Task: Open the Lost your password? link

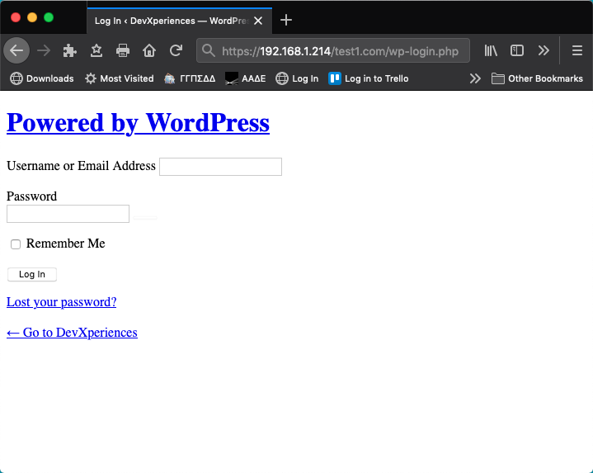Action: [x=61, y=302]
